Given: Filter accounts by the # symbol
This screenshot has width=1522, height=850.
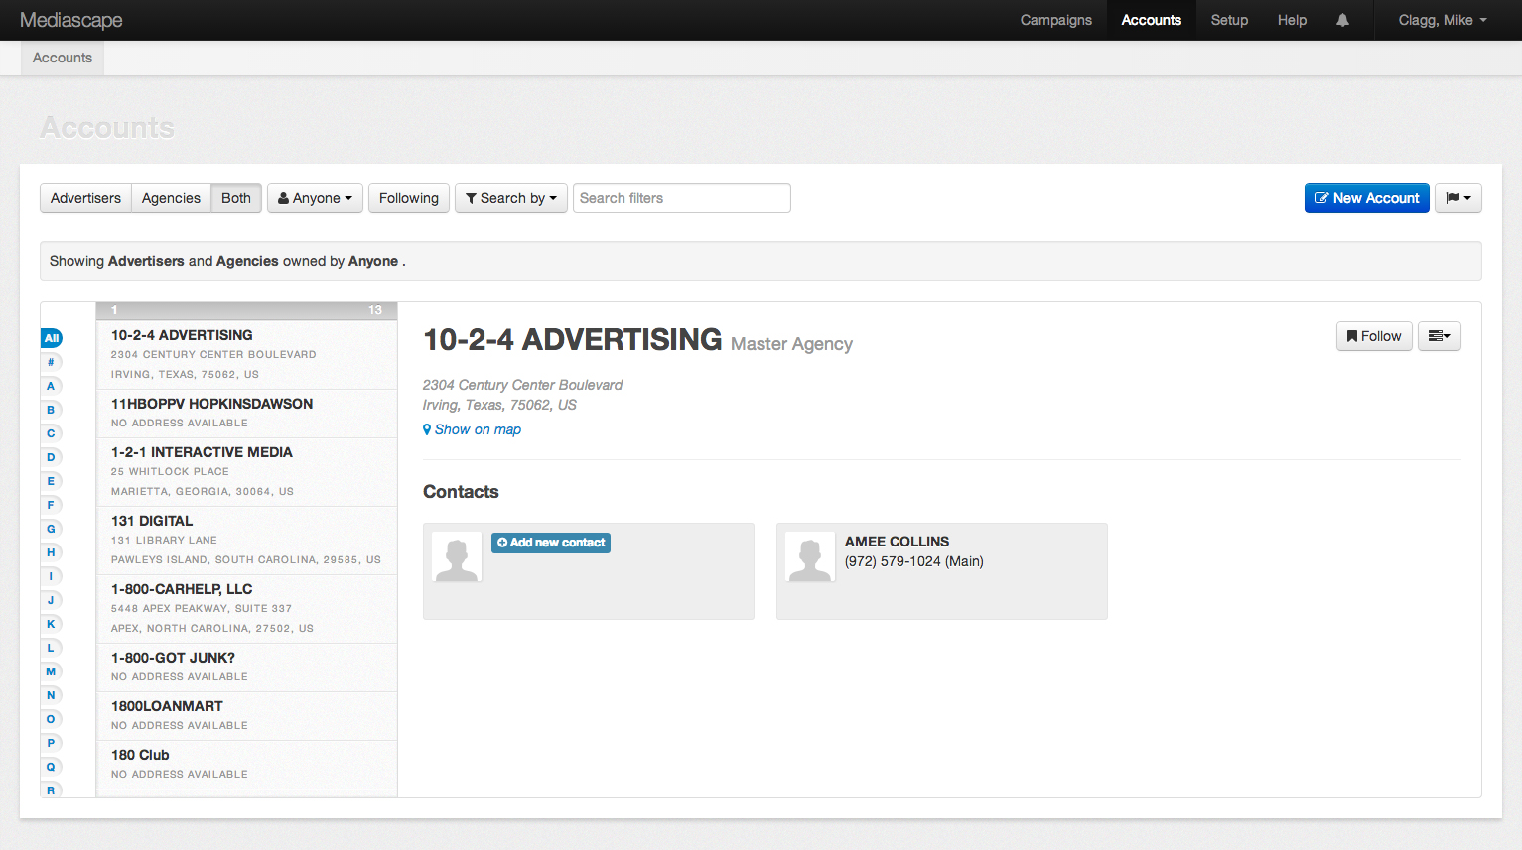Looking at the screenshot, I should coord(51,362).
